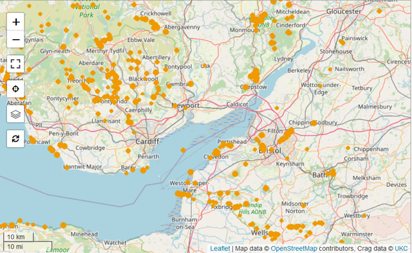
Task: Click the Cardiff city label
Action: point(147,141)
